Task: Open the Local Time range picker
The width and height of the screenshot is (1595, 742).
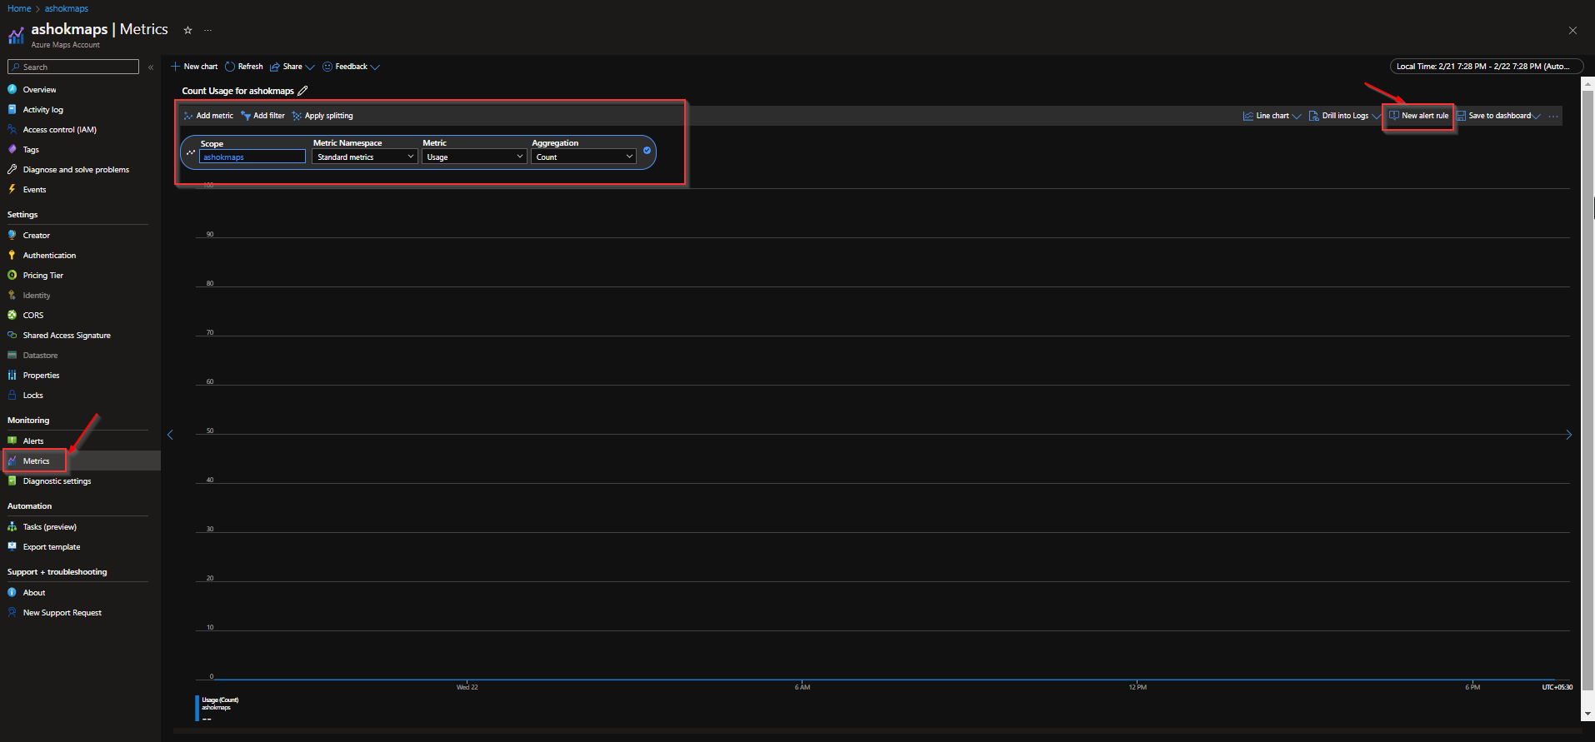Action: point(1485,67)
